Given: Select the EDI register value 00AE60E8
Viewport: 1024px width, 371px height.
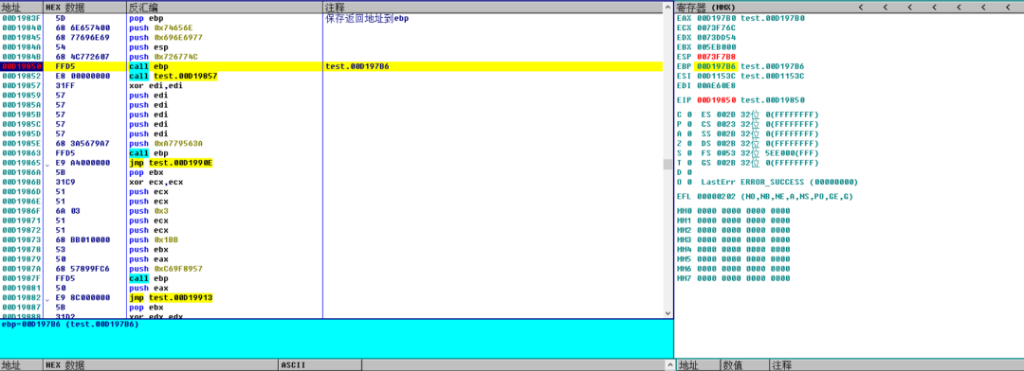Looking at the screenshot, I should [x=717, y=85].
